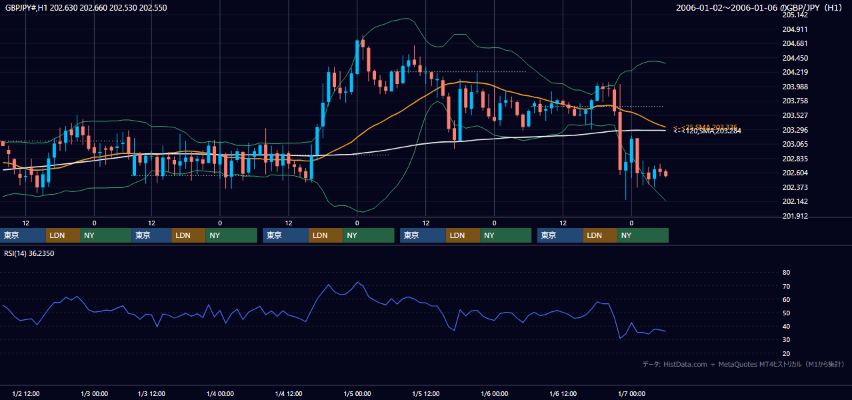This screenshot has width=852, height=400.
Task: Click the RSI(14) 36.2350 indicator label
Action: click(29, 253)
